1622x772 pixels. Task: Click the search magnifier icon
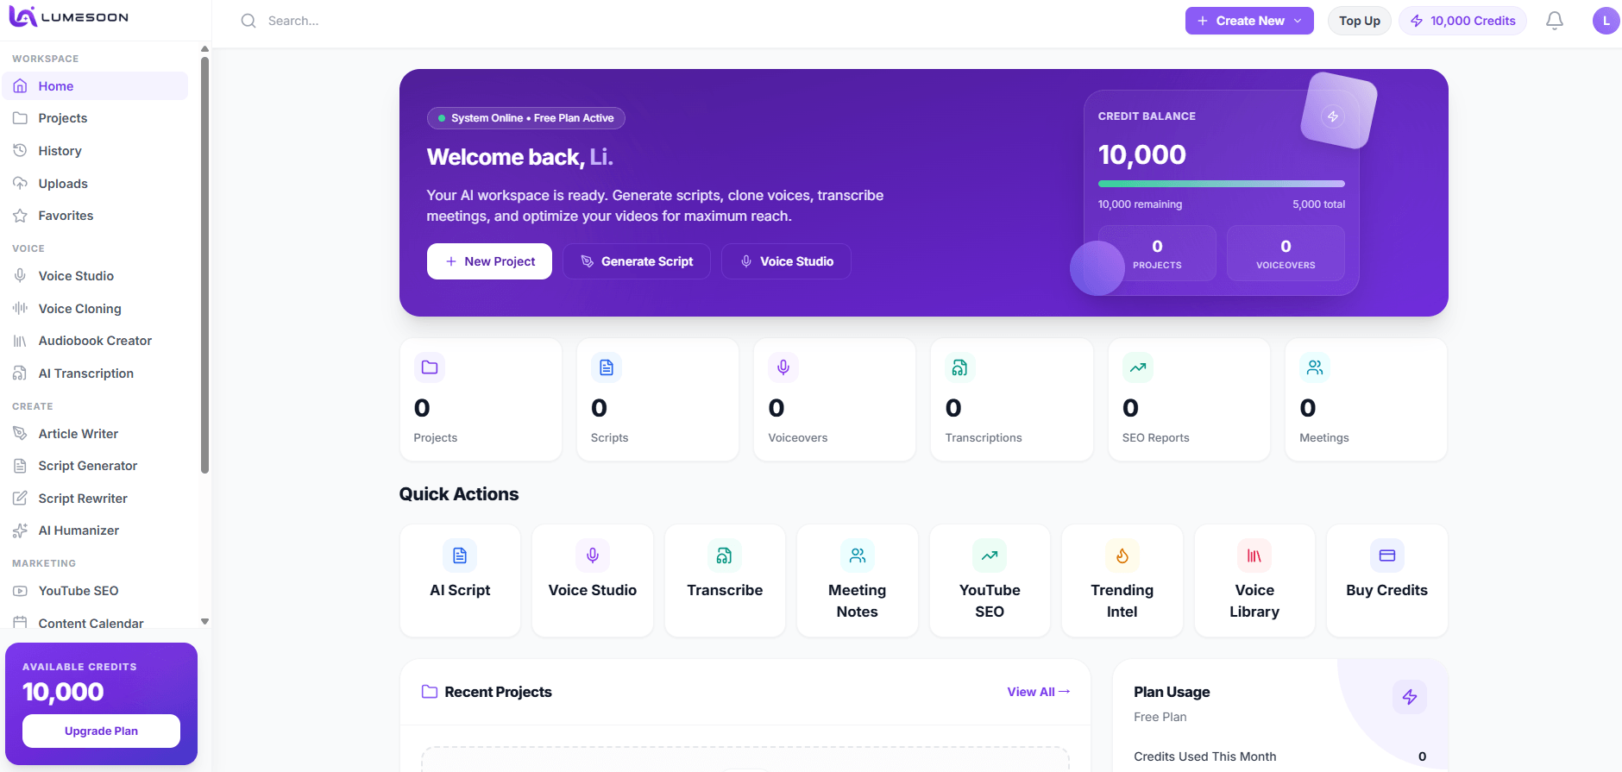tap(248, 21)
